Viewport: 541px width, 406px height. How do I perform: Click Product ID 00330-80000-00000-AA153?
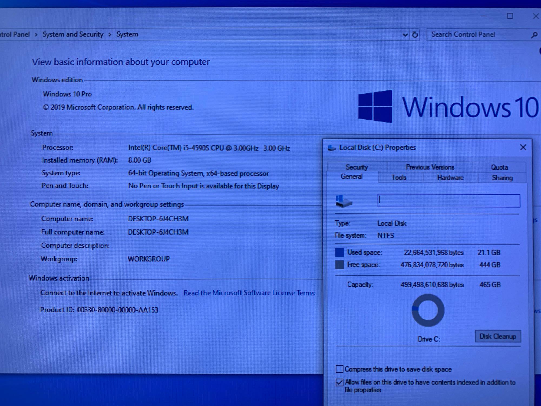point(99,310)
